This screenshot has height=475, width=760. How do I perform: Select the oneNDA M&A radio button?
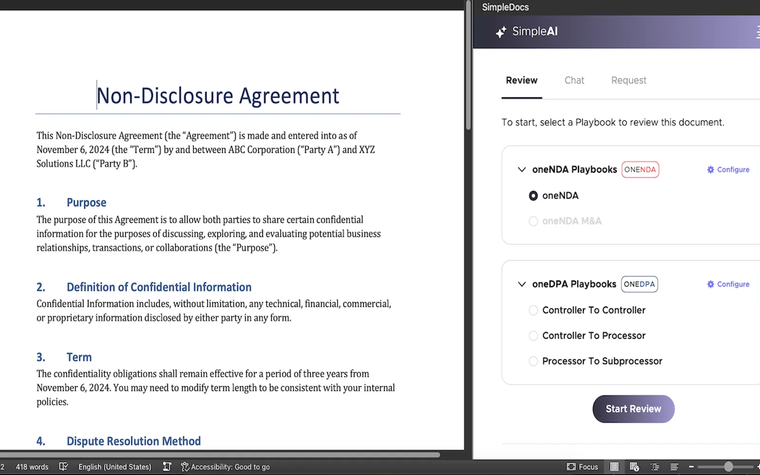pyautogui.click(x=533, y=221)
